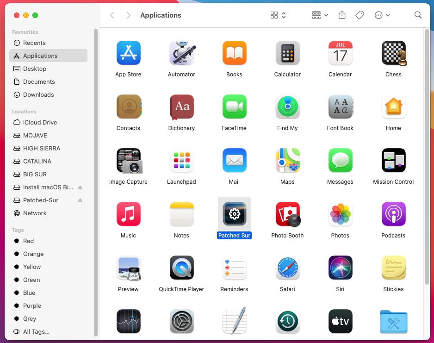This screenshot has width=434, height=343.
Task: Click the main file area vertical scrollbar
Action: (427, 156)
